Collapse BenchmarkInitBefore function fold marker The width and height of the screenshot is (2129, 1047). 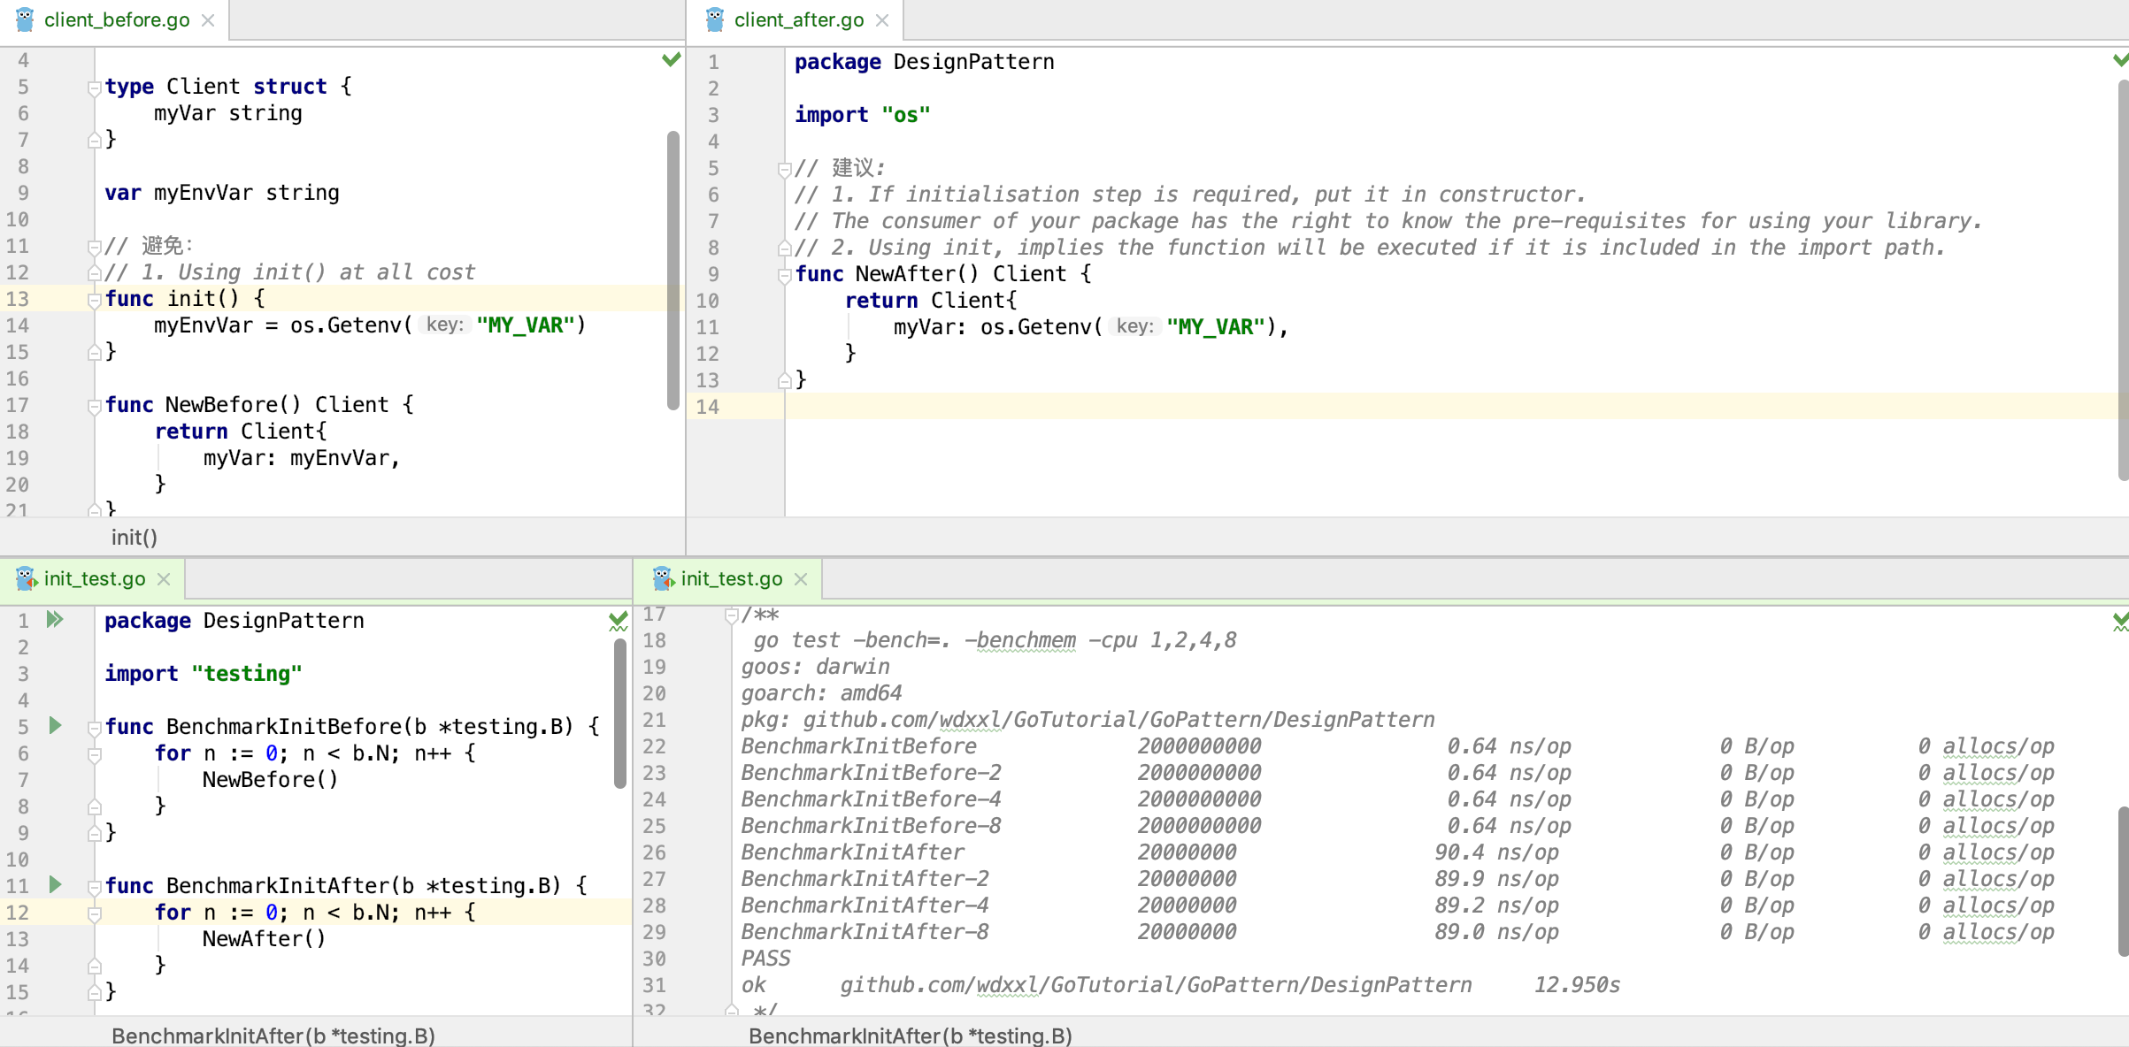[94, 728]
